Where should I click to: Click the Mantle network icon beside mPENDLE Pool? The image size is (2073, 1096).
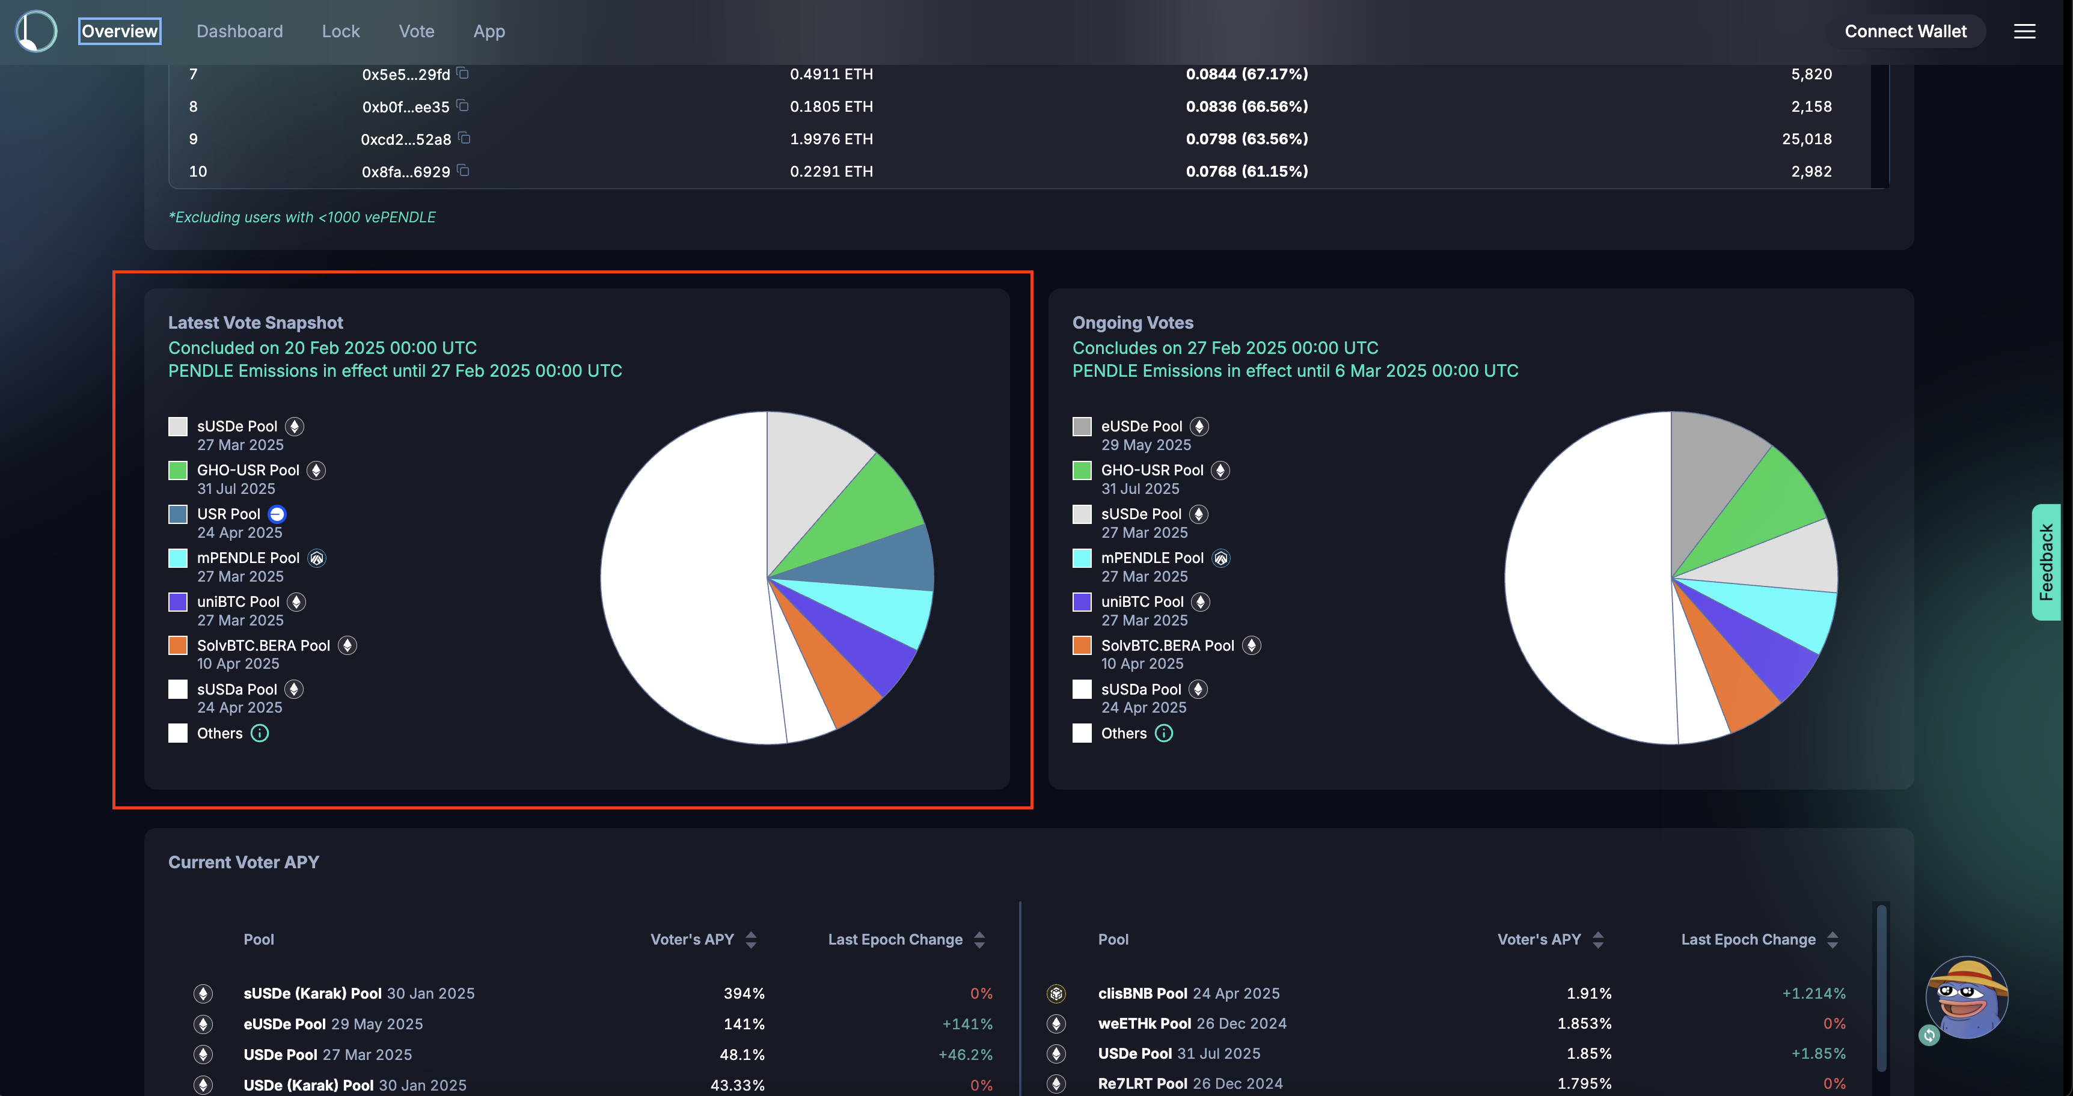point(316,557)
